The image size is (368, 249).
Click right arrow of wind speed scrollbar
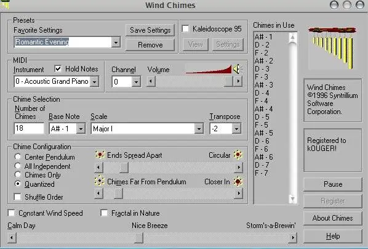point(293,238)
